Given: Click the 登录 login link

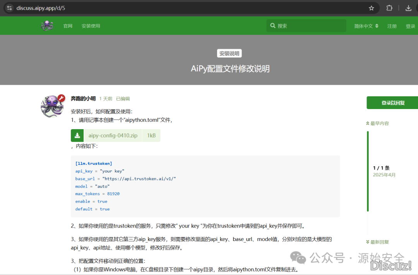Looking at the screenshot, I should coord(410,26).
